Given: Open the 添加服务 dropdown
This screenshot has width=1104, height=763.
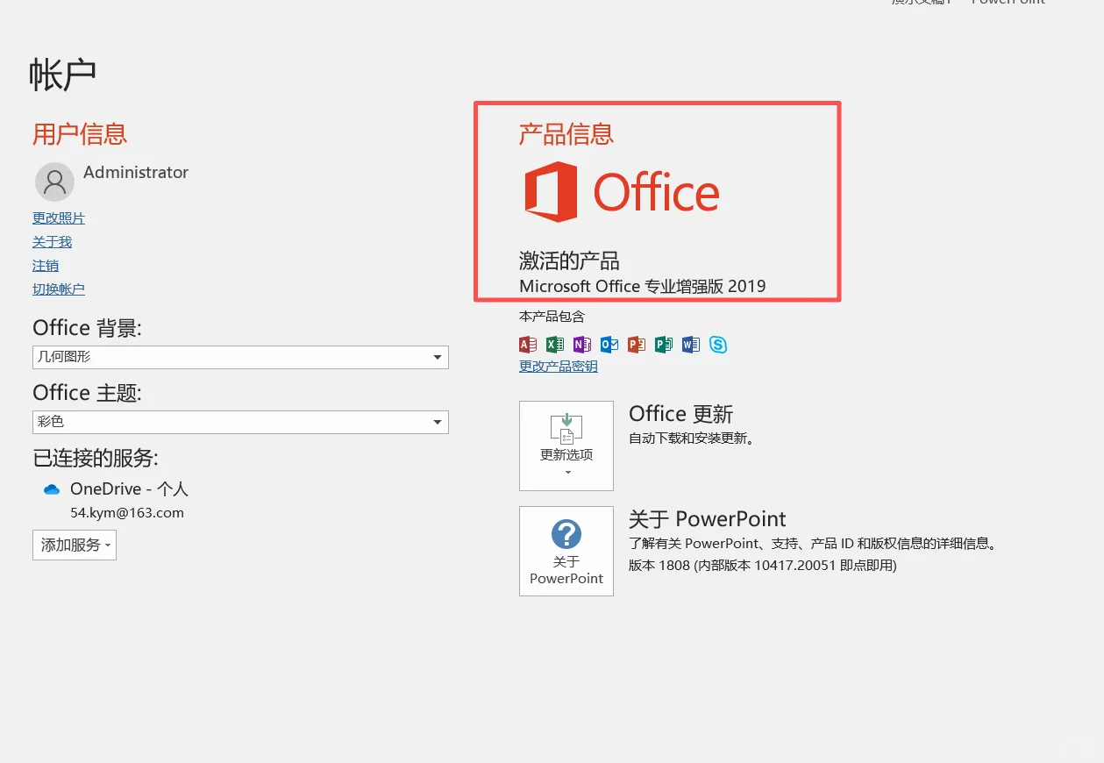Looking at the screenshot, I should [x=74, y=545].
